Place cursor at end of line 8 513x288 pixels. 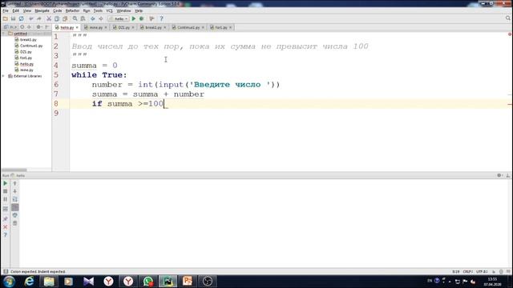tap(164, 104)
